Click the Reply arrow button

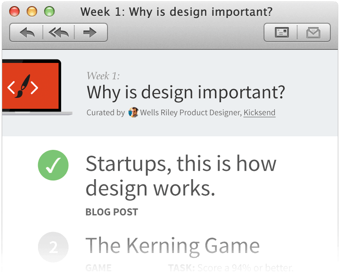(27, 33)
